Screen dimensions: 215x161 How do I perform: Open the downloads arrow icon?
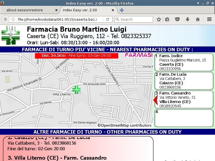pos(188,19)
